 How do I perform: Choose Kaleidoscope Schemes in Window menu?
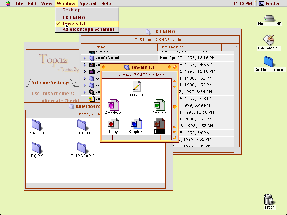[87, 29]
